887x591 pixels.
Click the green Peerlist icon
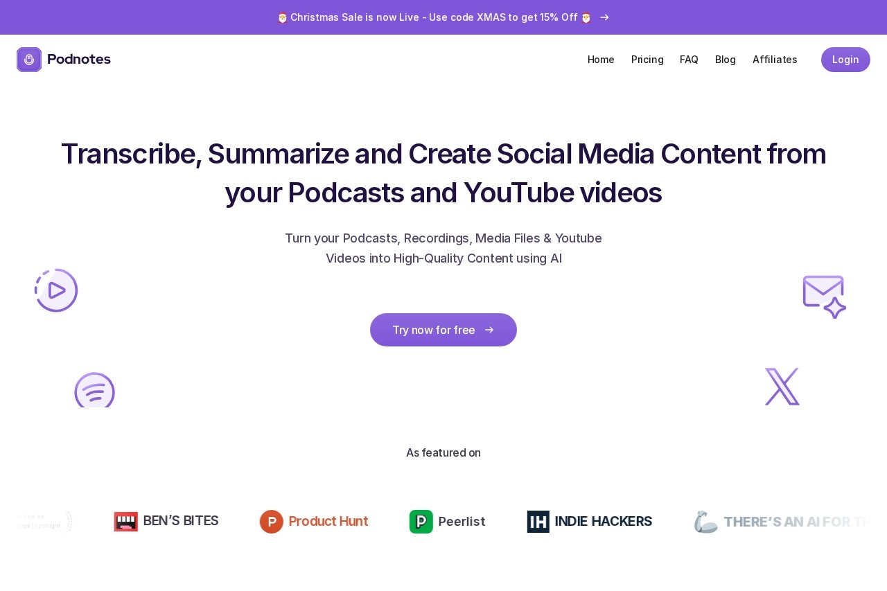pyautogui.click(x=421, y=522)
